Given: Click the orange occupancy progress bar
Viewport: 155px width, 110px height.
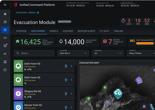Looking at the screenshot, I should (145, 43).
